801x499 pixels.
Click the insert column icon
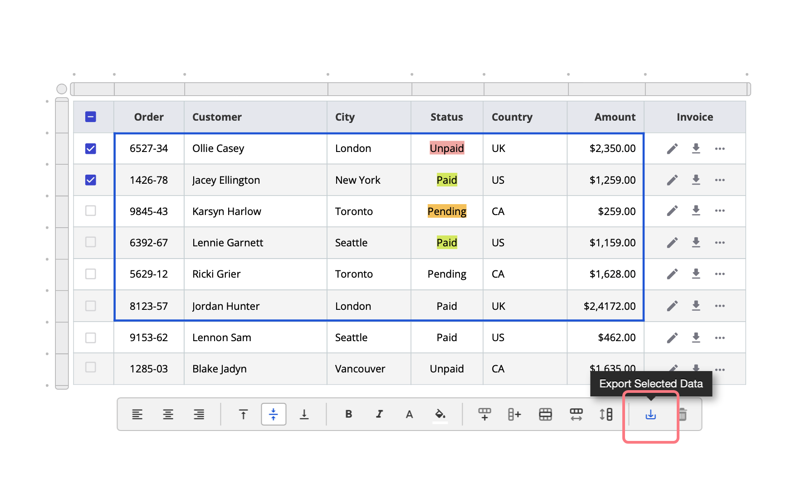coord(514,414)
